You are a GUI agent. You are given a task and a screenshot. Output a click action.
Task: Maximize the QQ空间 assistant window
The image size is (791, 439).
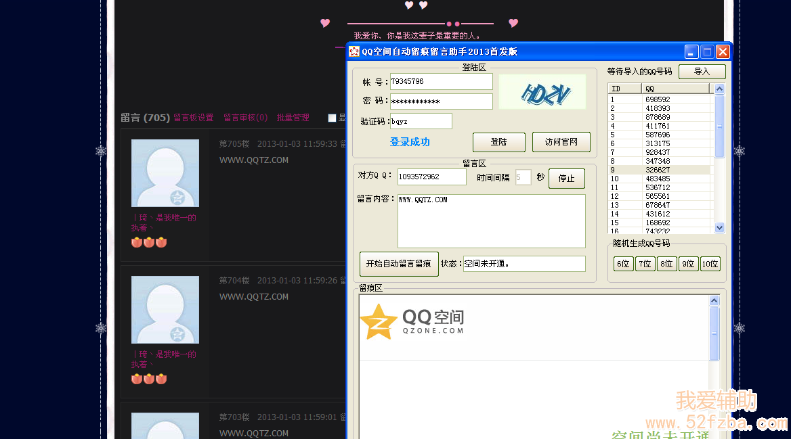(707, 52)
